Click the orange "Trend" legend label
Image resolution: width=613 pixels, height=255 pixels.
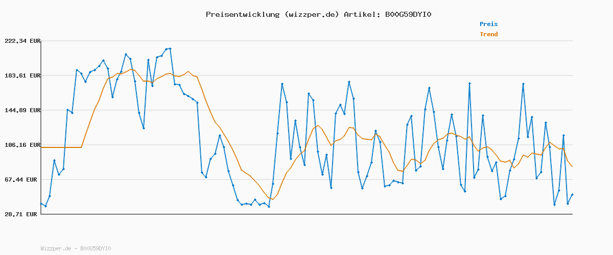(x=488, y=34)
